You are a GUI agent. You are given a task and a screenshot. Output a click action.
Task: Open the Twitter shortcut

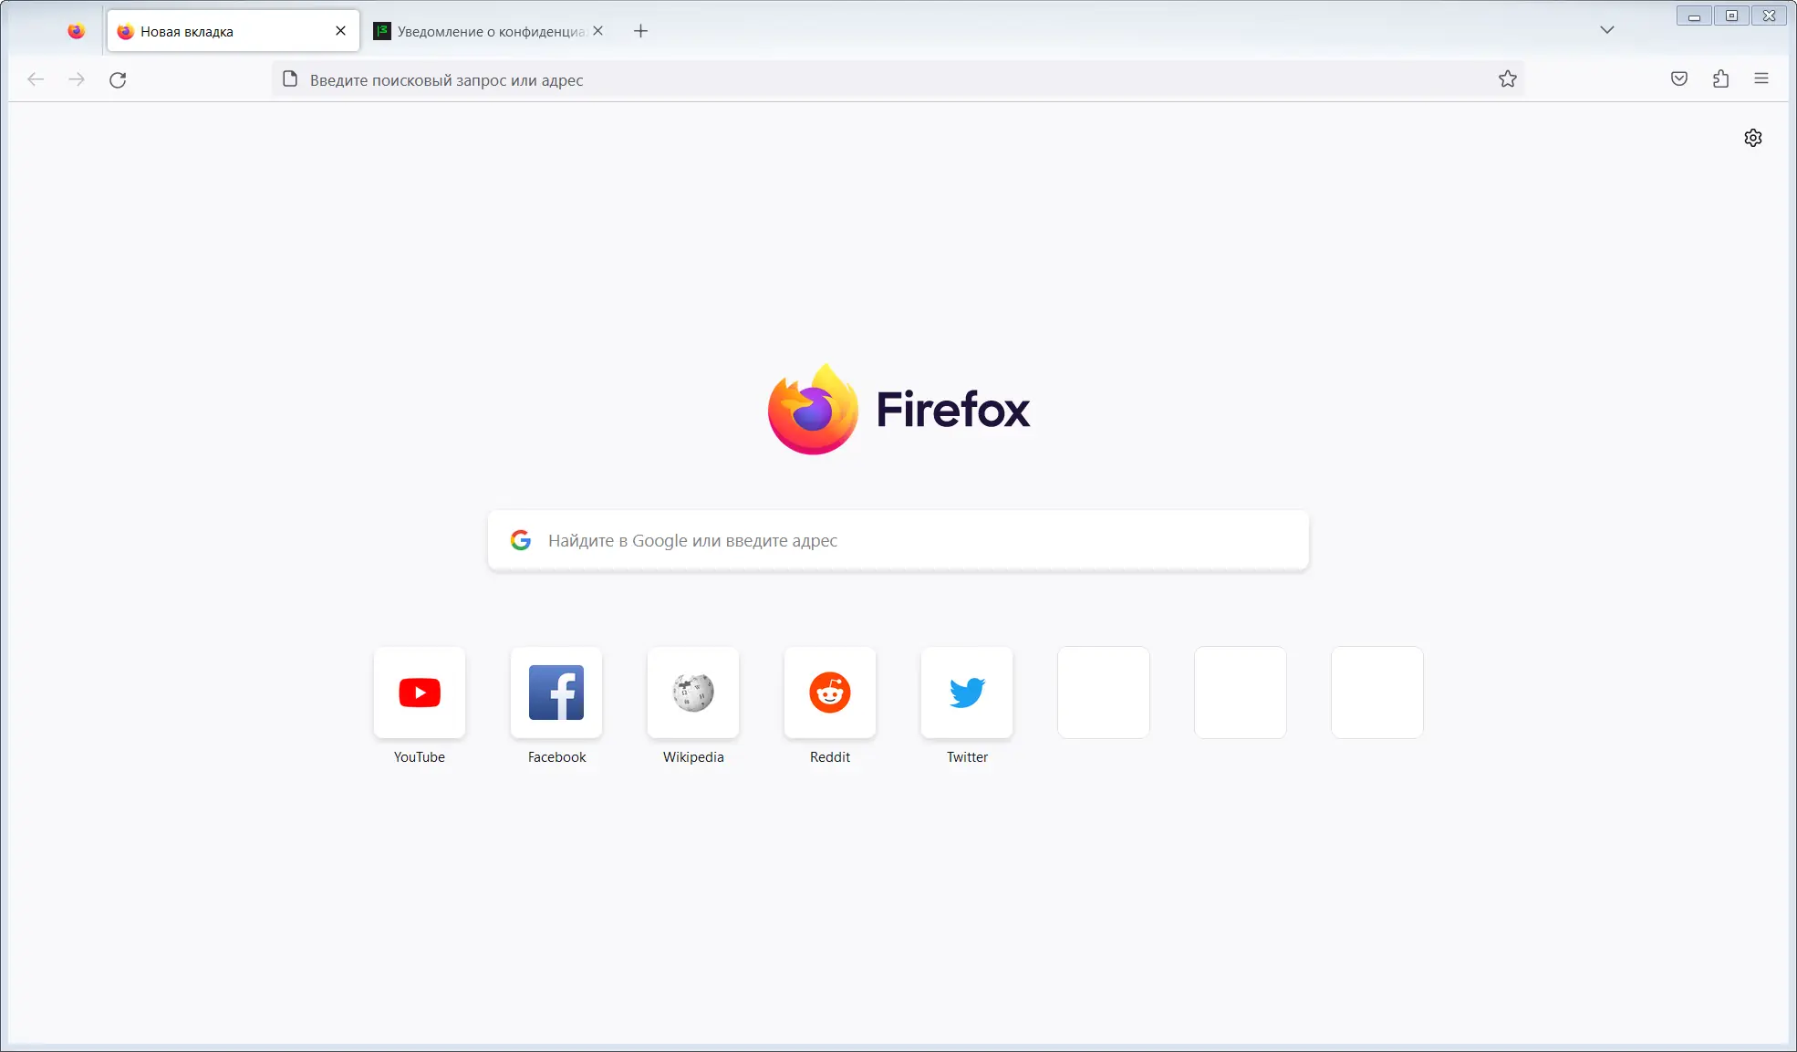(x=966, y=693)
